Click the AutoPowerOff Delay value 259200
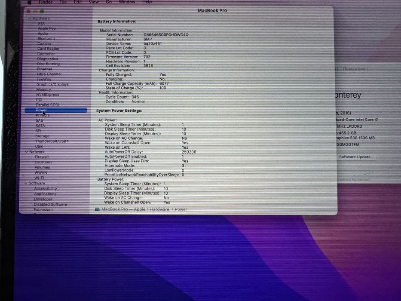The height and width of the screenshot is (301, 401). (x=189, y=152)
